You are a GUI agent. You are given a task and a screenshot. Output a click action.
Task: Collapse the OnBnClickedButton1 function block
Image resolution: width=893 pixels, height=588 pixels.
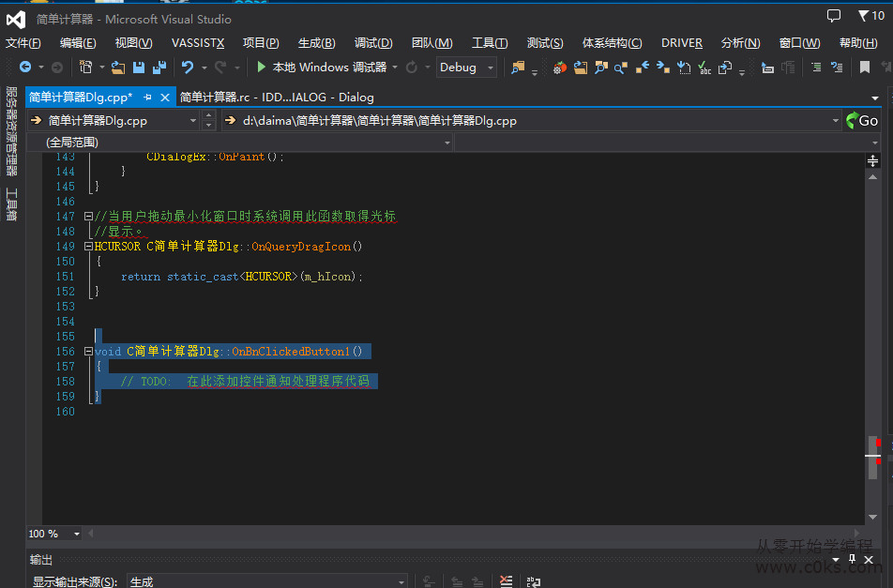click(x=88, y=352)
